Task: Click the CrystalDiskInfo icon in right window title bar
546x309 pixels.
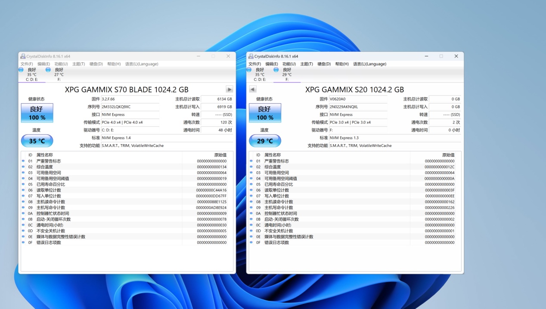Action: 251,56
